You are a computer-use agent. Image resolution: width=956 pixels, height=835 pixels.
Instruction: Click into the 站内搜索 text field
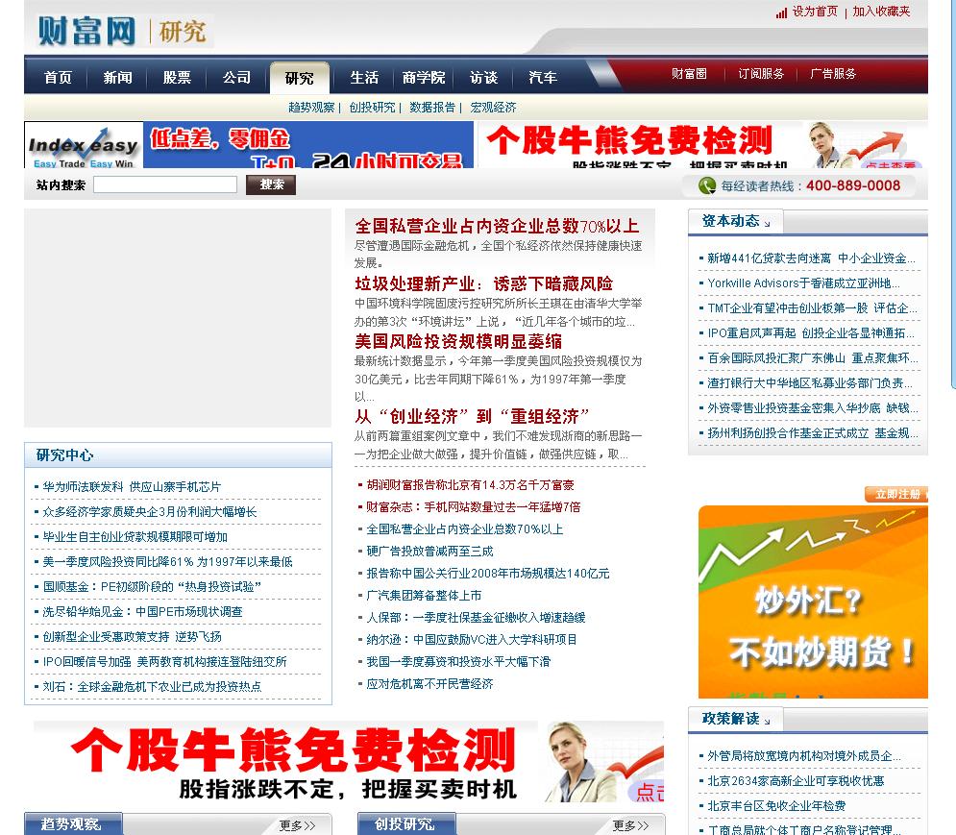tap(164, 184)
